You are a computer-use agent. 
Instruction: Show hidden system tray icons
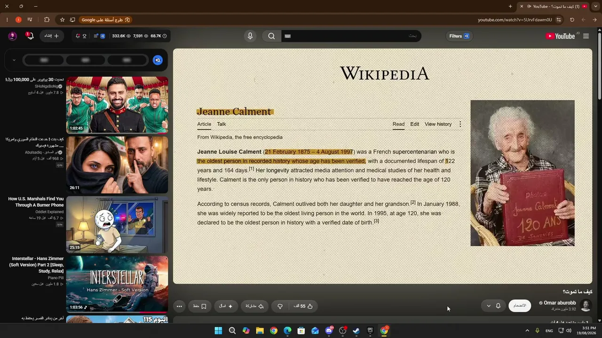click(527, 330)
